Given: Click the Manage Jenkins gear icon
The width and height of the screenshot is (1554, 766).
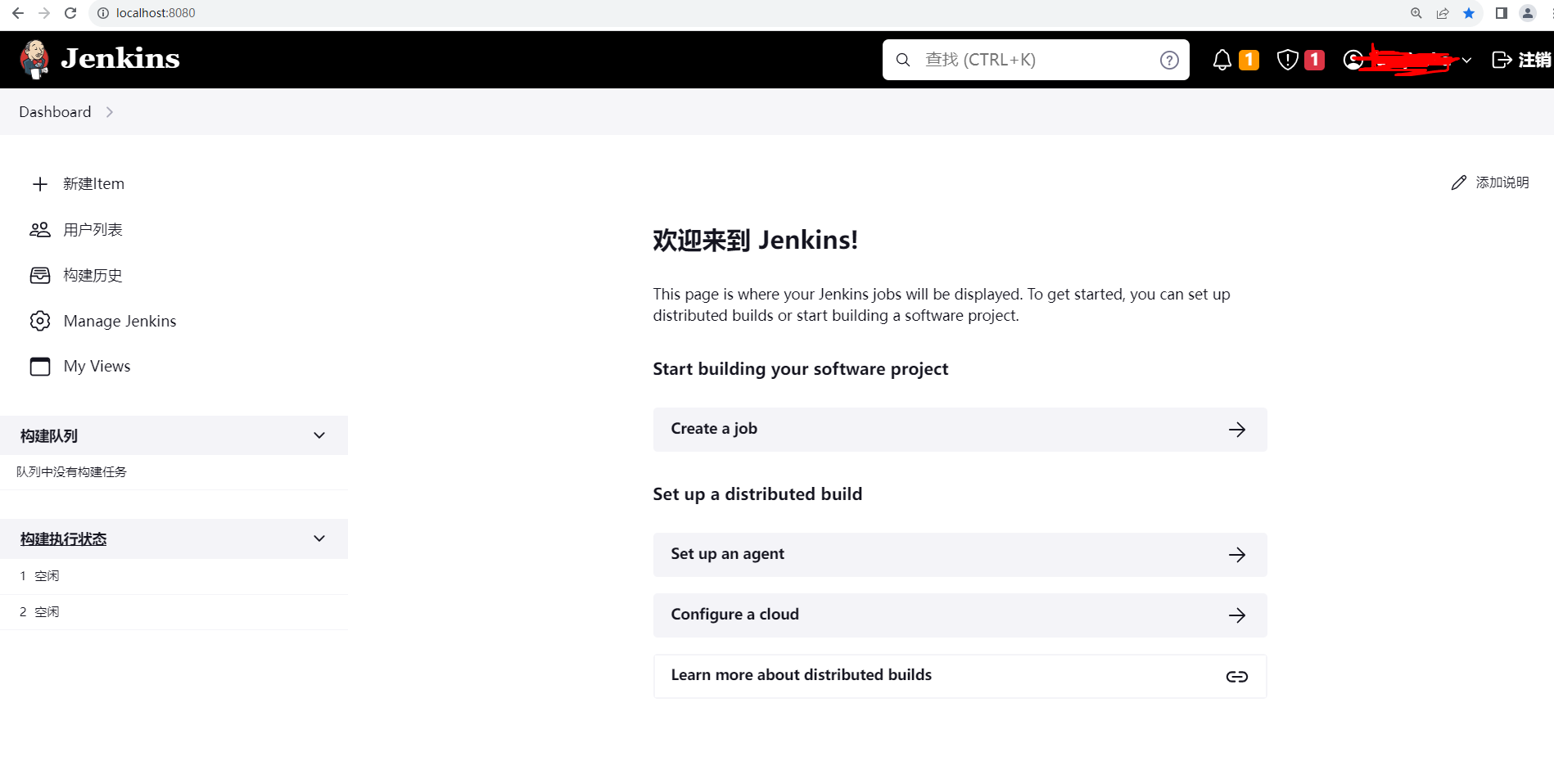Looking at the screenshot, I should pyautogui.click(x=40, y=321).
